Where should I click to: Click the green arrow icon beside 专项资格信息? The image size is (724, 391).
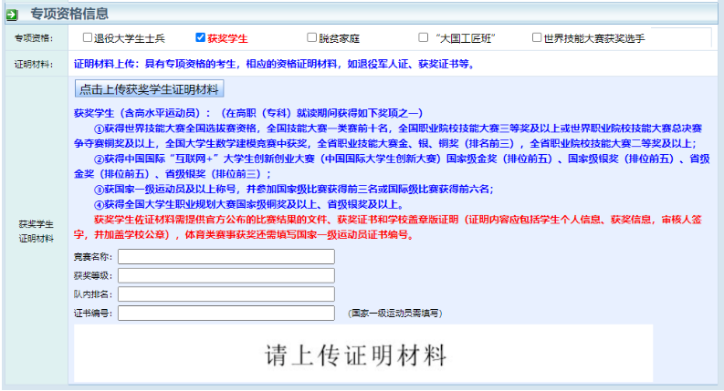click(12, 14)
